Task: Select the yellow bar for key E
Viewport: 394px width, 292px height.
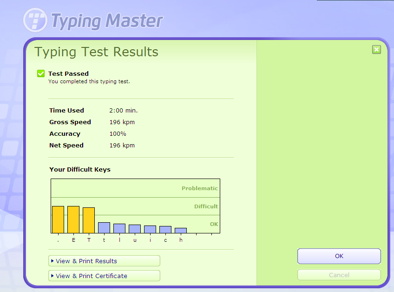Action: [x=73, y=219]
